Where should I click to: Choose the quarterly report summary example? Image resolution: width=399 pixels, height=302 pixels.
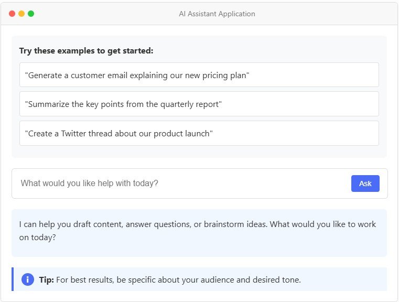tap(199, 104)
